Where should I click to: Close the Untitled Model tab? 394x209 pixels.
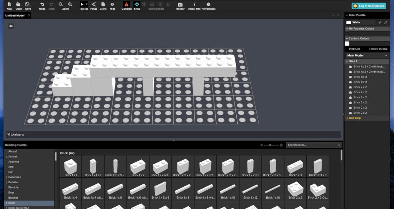(x=29, y=15)
